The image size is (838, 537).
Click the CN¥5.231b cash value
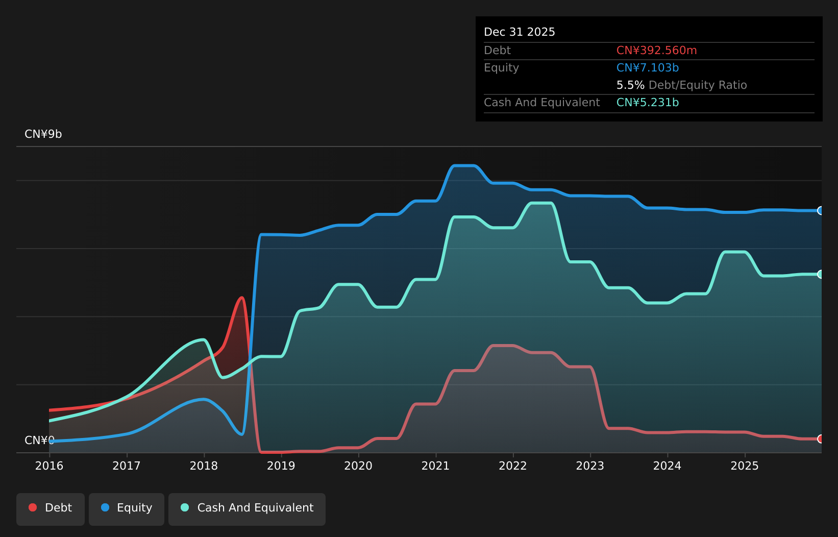click(648, 102)
